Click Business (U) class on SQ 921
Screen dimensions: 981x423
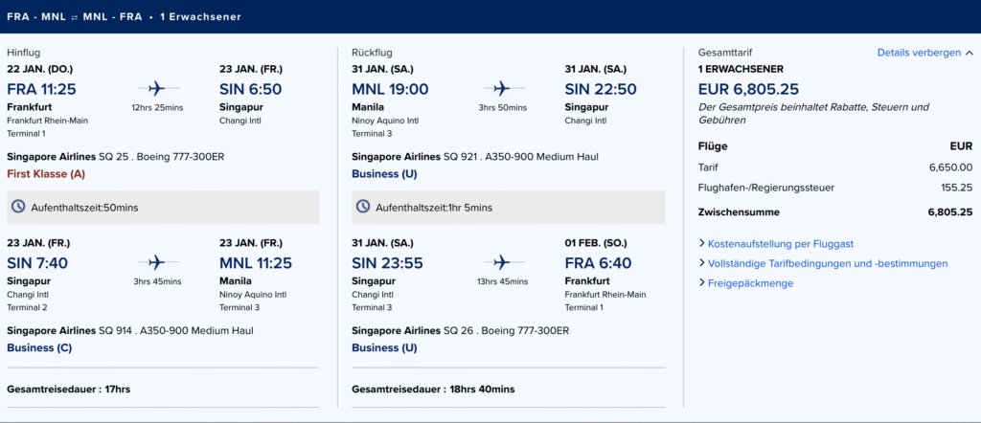click(x=385, y=173)
